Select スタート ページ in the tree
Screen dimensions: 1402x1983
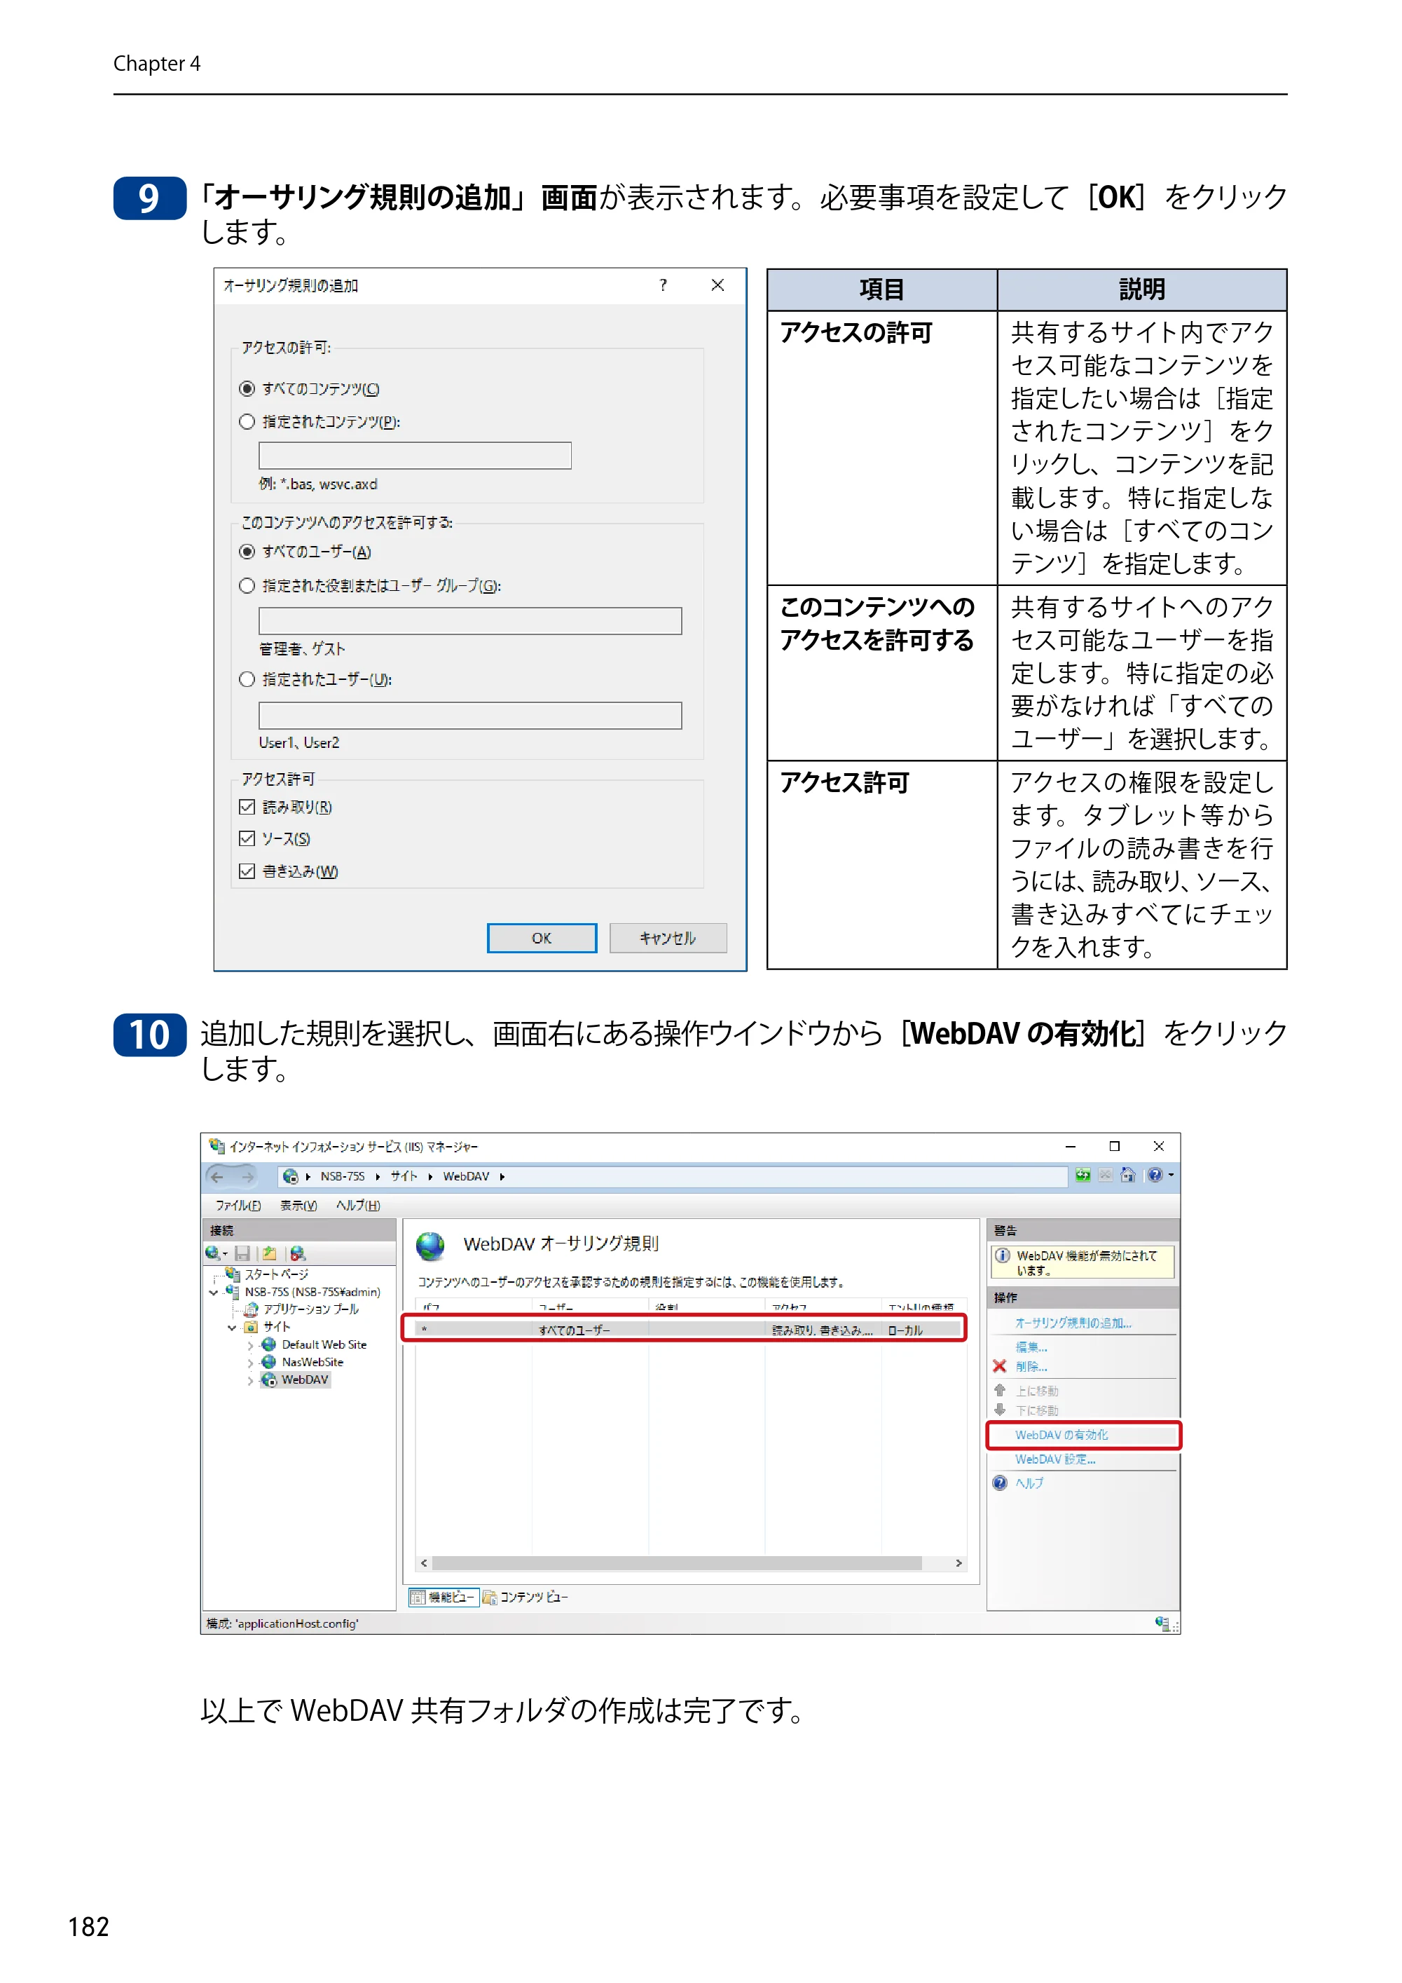coord(276,1275)
